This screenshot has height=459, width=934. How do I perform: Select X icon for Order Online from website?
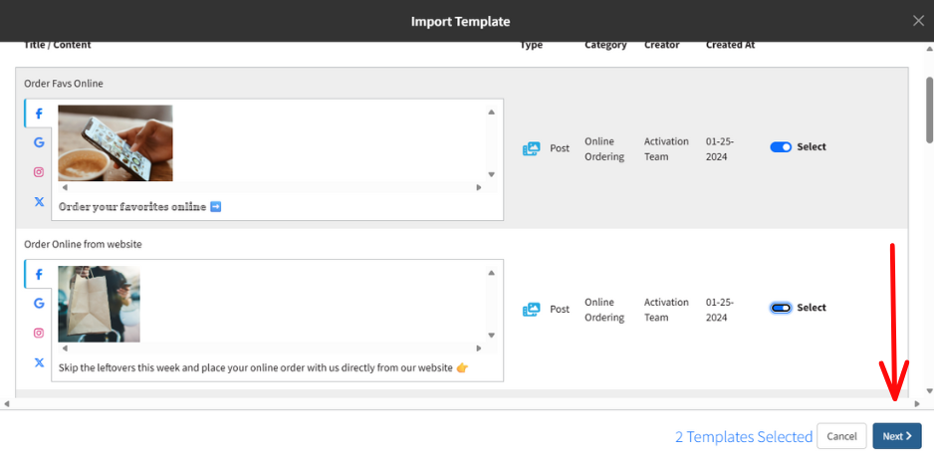click(39, 362)
